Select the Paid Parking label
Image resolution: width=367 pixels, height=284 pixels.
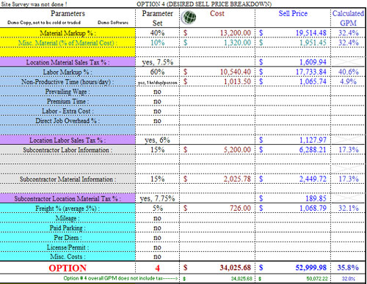68,228
